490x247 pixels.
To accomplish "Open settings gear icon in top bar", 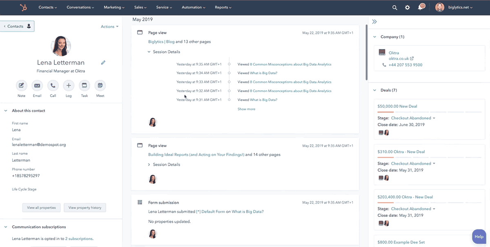I will click(x=407, y=7).
